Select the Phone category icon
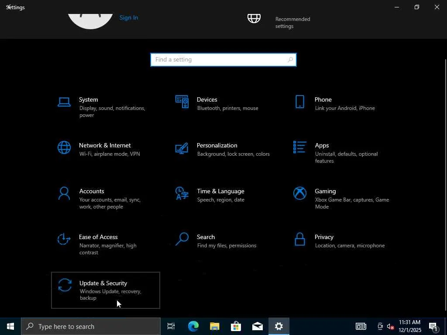 pos(299,102)
